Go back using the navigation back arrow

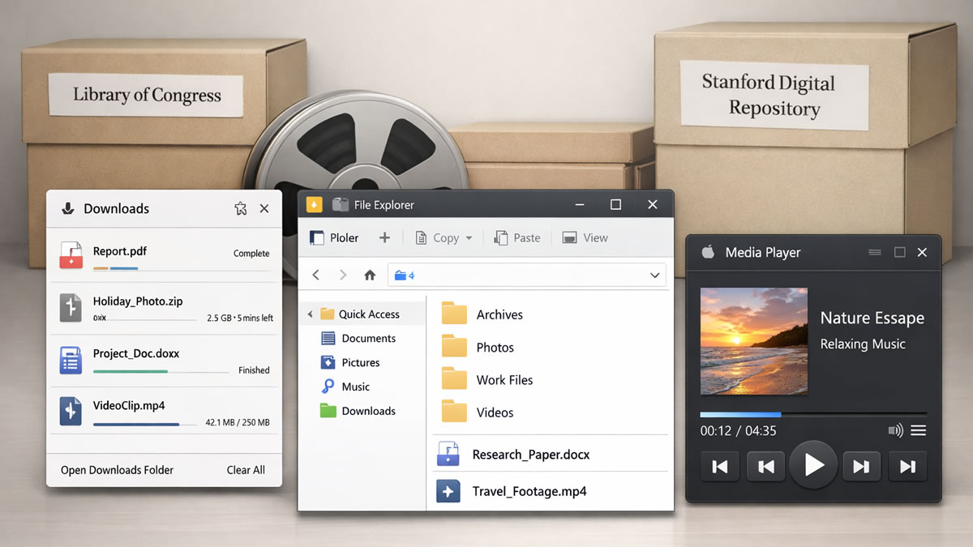coord(316,276)
